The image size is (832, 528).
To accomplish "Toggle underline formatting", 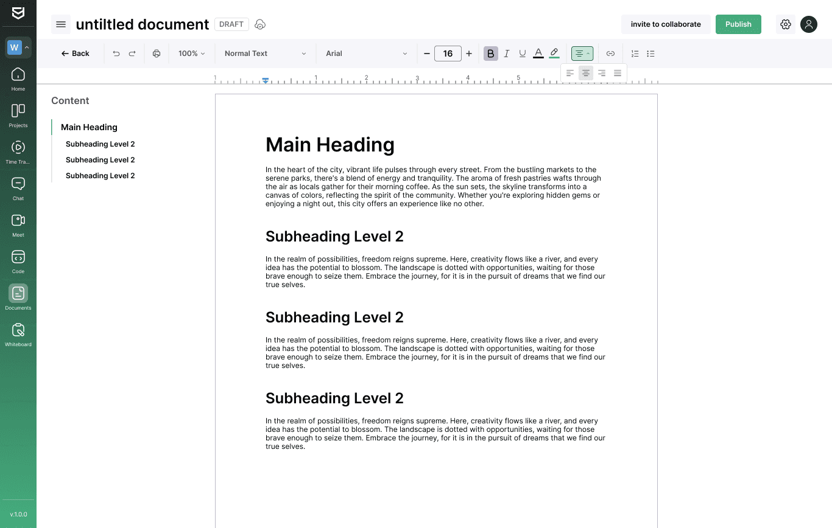I will point(523,54).
